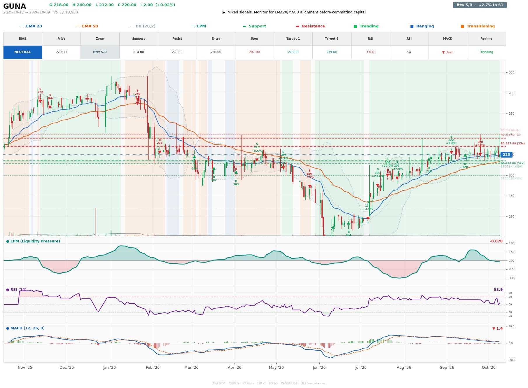The height and width of the screenshot is (388, 528).
Task: Click the Regime value Trending
Action: coord(486,52)
